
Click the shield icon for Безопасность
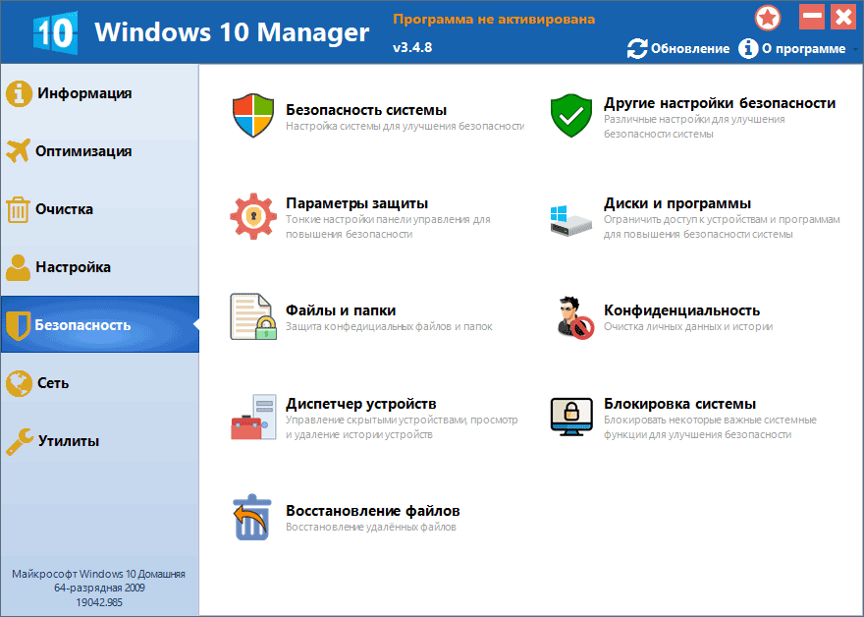(18, 325)
